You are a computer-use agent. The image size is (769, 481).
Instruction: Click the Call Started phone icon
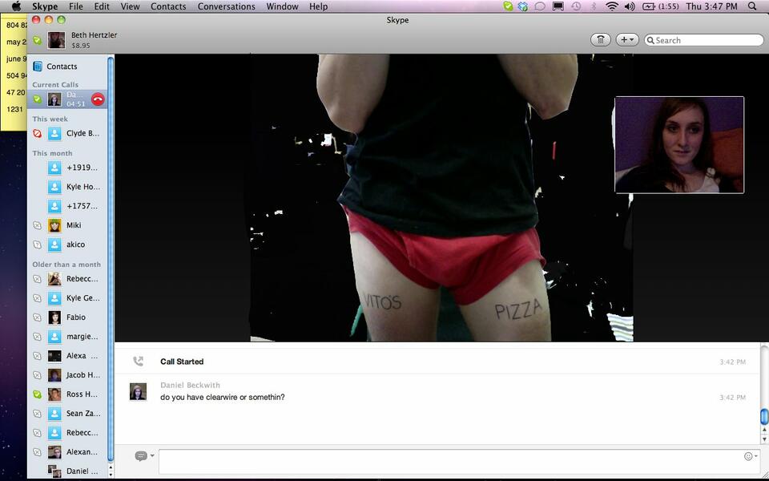(139, 362)
